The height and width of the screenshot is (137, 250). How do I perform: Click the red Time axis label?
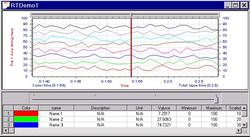(x=125, y=86)
